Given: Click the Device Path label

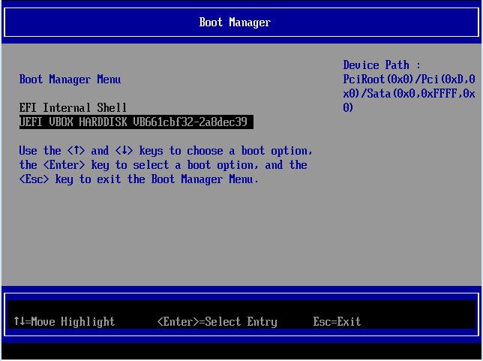Looking at the screenshot, I should pos(382,65).
